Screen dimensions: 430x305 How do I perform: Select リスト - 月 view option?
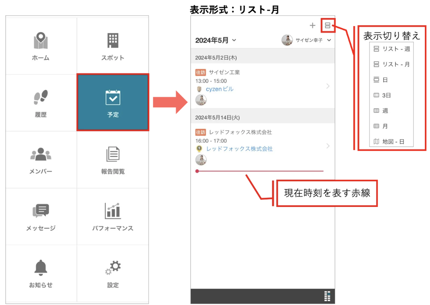(x=392, y=64)
